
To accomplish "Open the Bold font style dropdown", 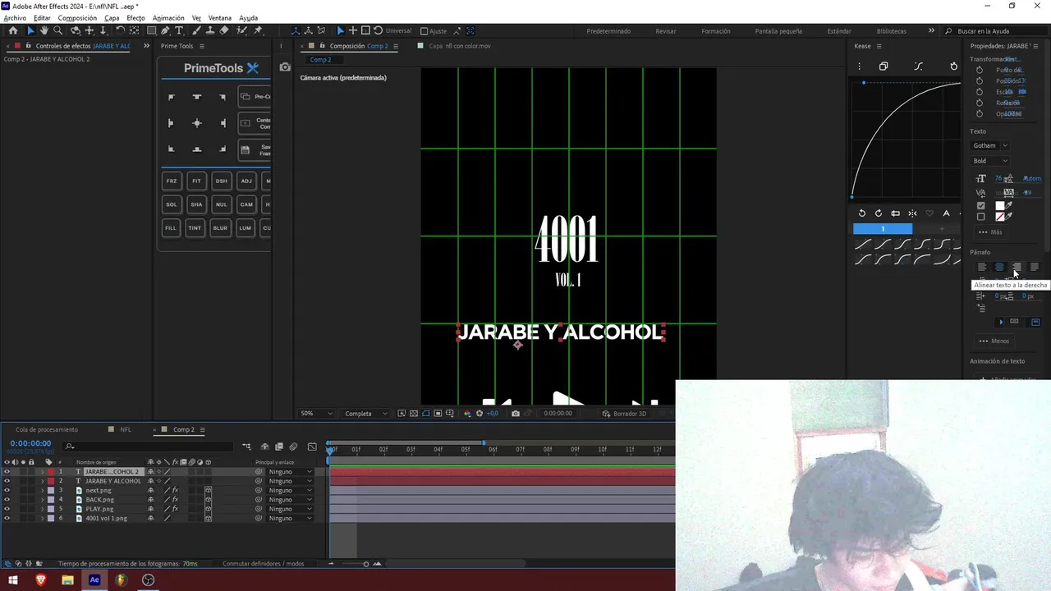I will 990,161.
